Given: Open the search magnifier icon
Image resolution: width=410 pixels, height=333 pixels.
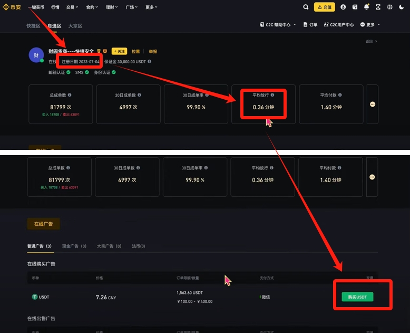Looking at the screenshot, I should (x=306, y=7).
